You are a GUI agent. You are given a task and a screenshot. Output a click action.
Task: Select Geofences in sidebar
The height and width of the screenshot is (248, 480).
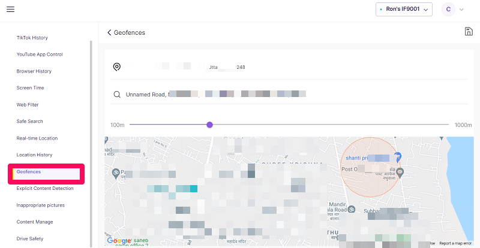click(x=29, y=172)
